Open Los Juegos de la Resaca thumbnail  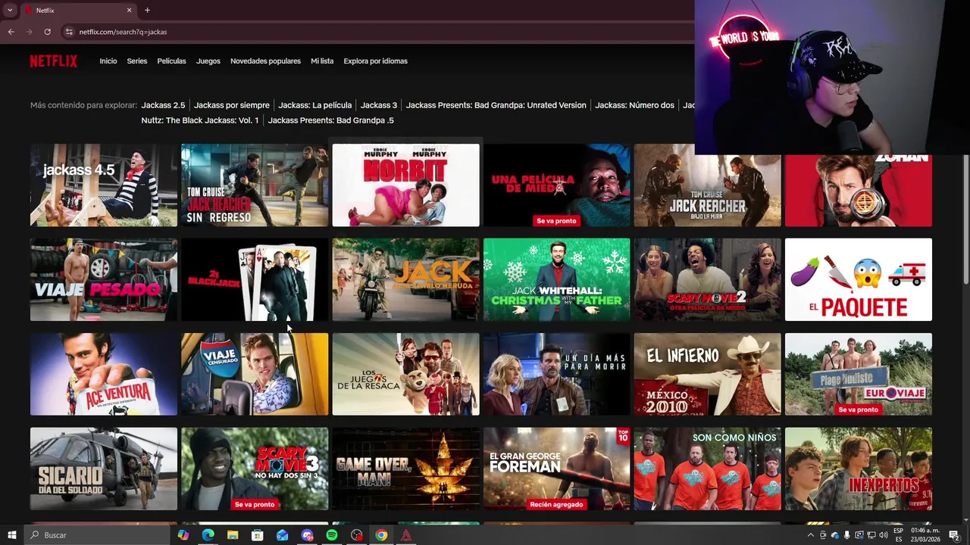click(x=405, y=375)
